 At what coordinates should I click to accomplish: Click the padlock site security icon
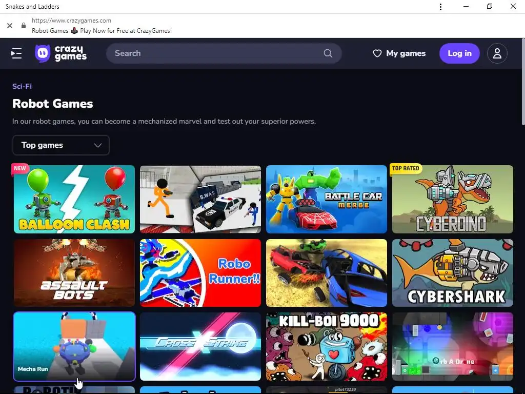[x=24, y=26]
